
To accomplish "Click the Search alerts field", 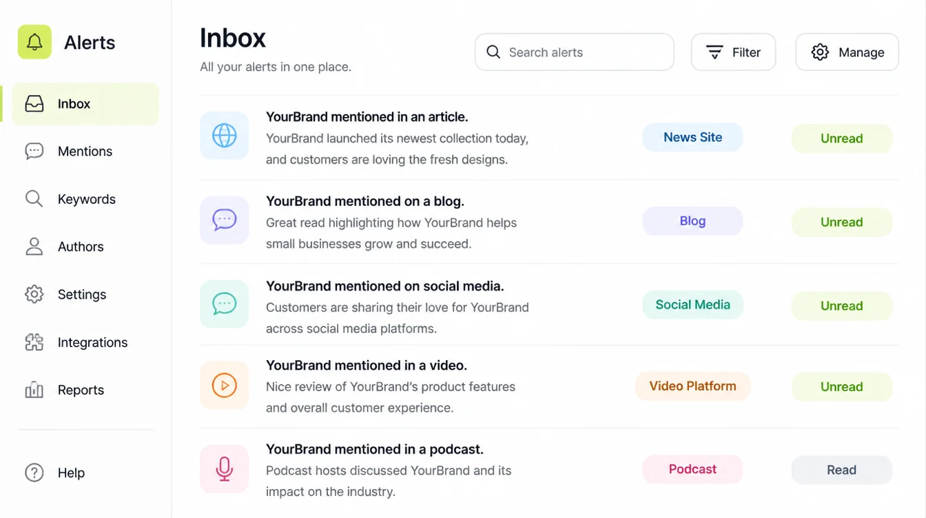I will [x=575, y=52].
